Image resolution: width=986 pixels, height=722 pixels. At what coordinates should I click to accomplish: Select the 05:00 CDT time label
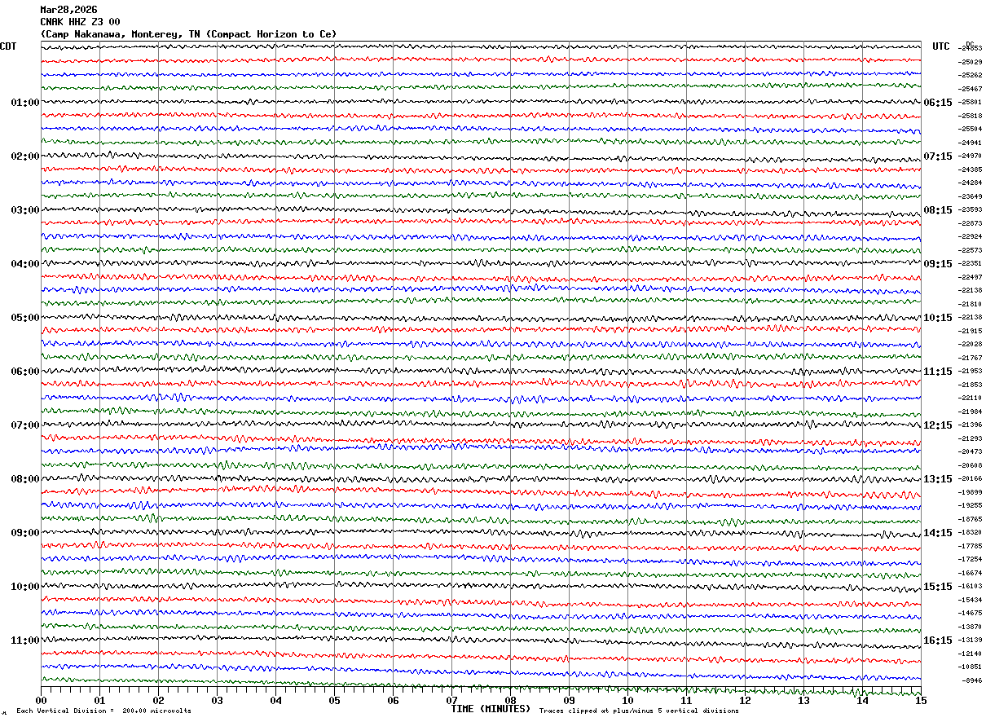[25, 318]
